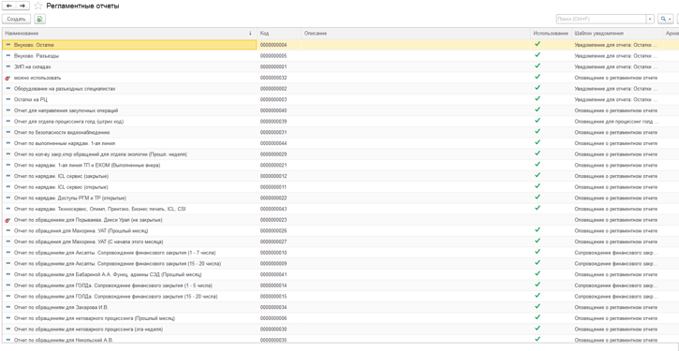
Task: Select the Внуково. Разъезды row name
Action: (37, 56)
